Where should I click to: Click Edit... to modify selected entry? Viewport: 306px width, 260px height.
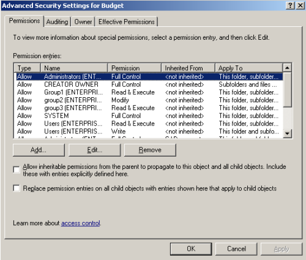[95, 150]
